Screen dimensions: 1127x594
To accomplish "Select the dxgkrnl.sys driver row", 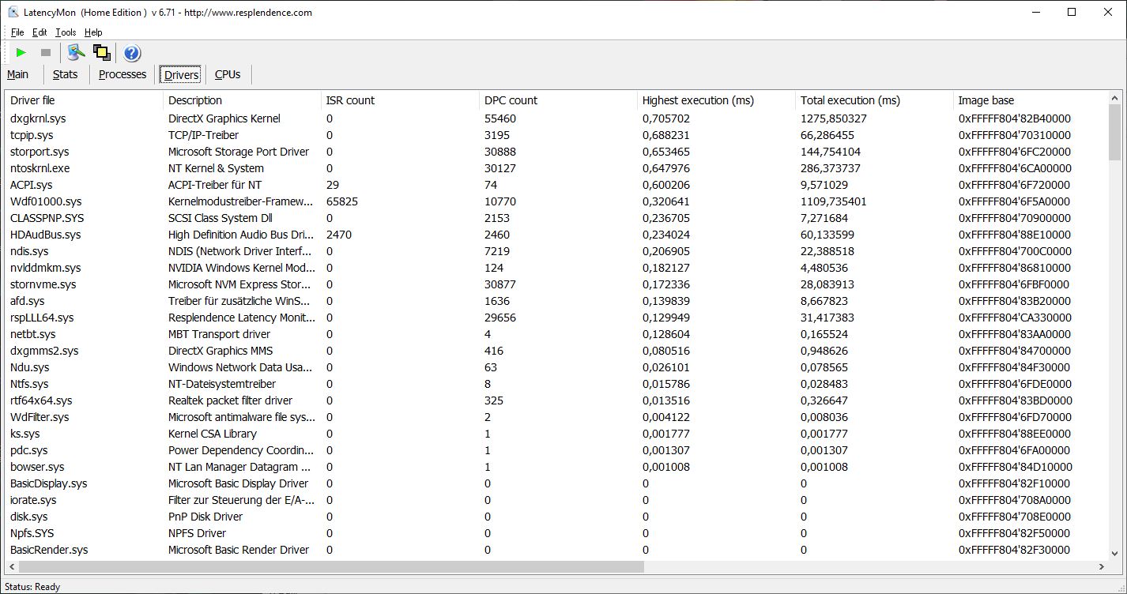I will 556,118.
